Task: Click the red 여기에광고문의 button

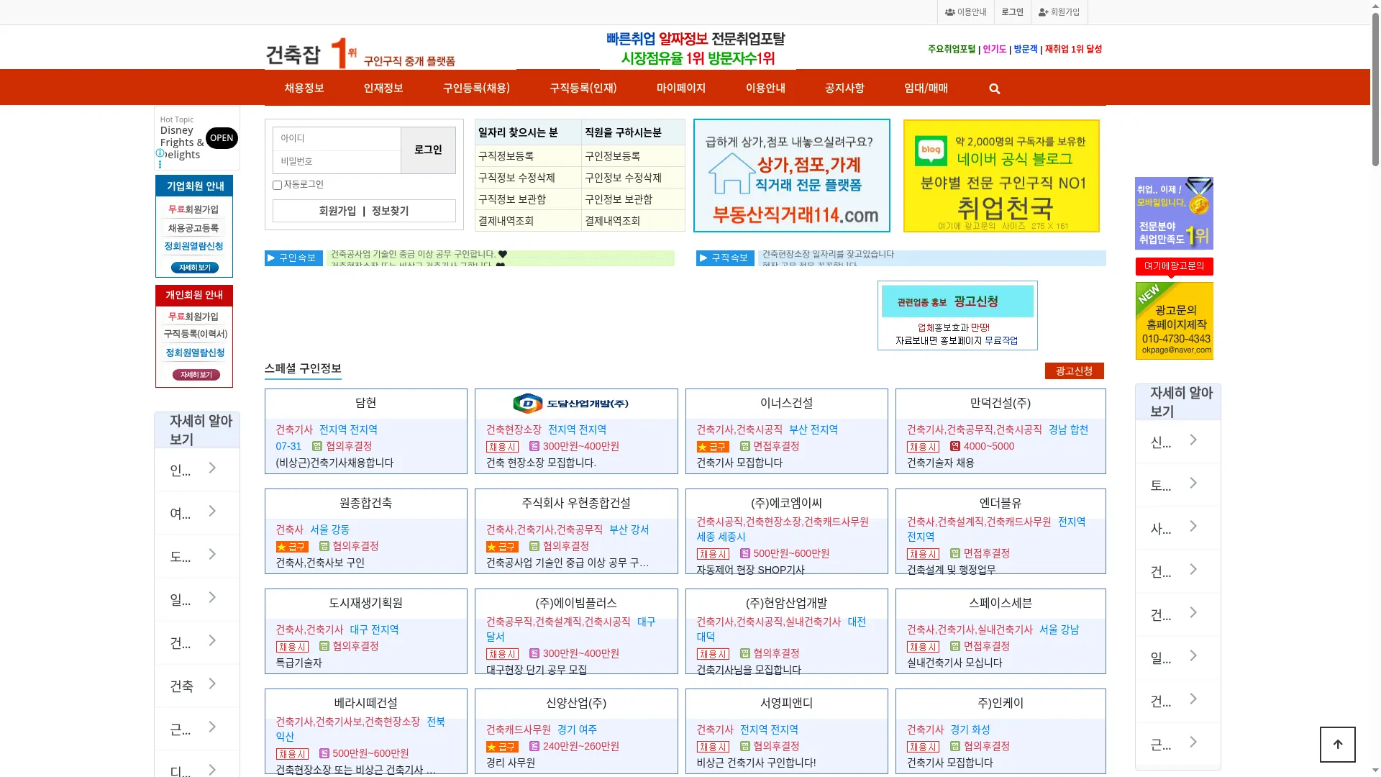Action: [x=1174, y=266]
